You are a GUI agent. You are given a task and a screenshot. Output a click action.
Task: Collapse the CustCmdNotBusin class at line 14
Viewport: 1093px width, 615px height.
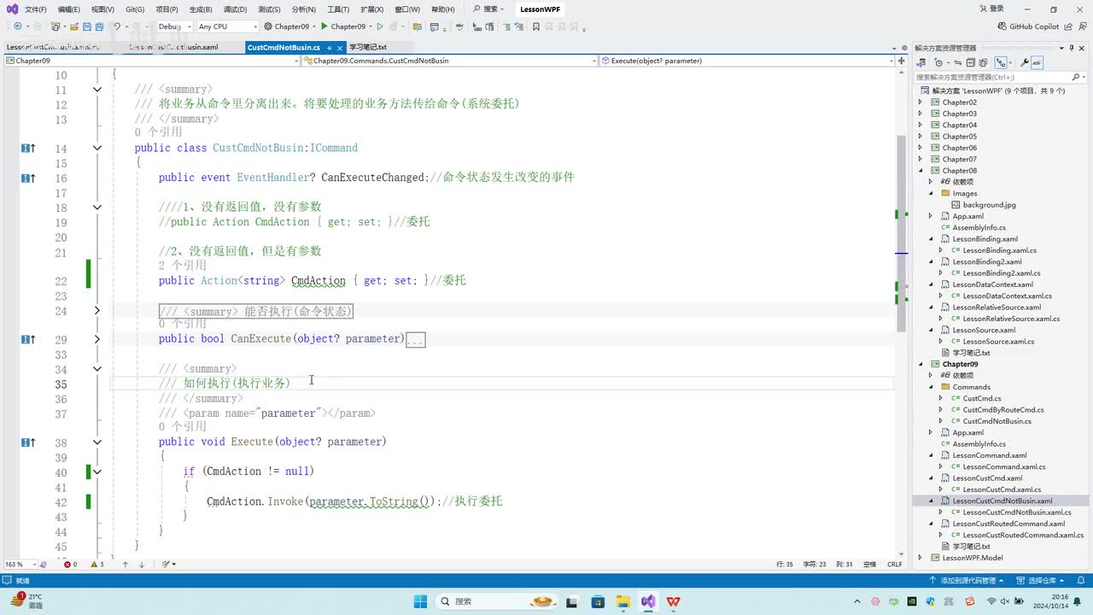(x=96, y=148)
